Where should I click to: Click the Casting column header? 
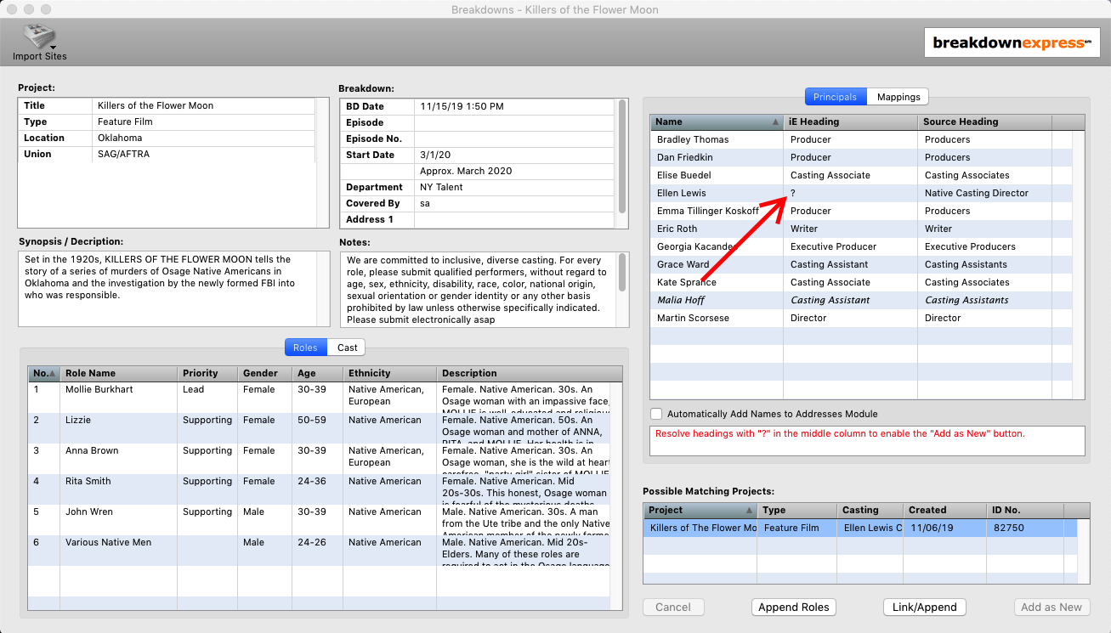870,510
